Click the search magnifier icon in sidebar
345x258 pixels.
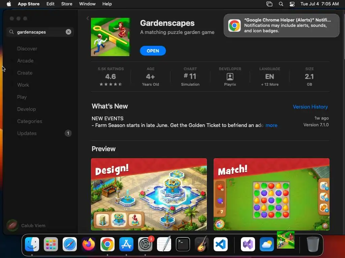[x=11, y=32]
